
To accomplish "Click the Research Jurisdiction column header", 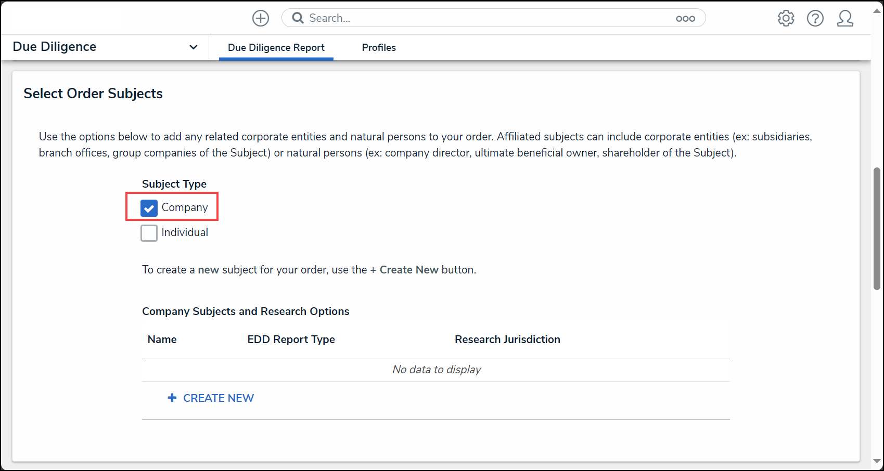I will coord(507,339).
